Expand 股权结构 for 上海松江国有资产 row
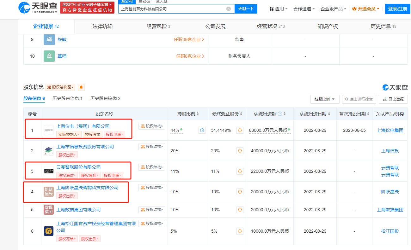 point(152,224)
